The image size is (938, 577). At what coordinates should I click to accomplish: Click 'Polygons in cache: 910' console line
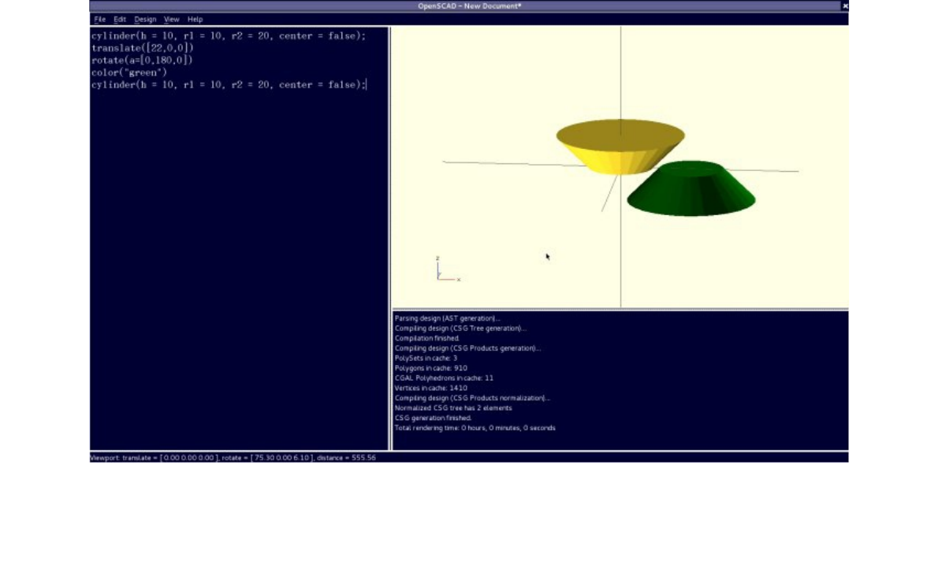tap(430, 368)
